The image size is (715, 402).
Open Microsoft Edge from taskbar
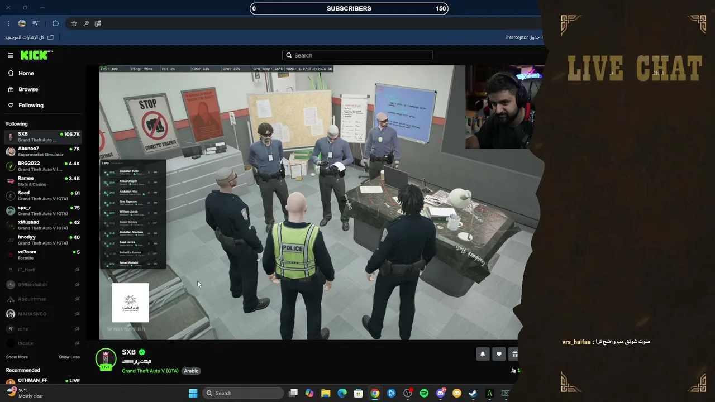342,393
